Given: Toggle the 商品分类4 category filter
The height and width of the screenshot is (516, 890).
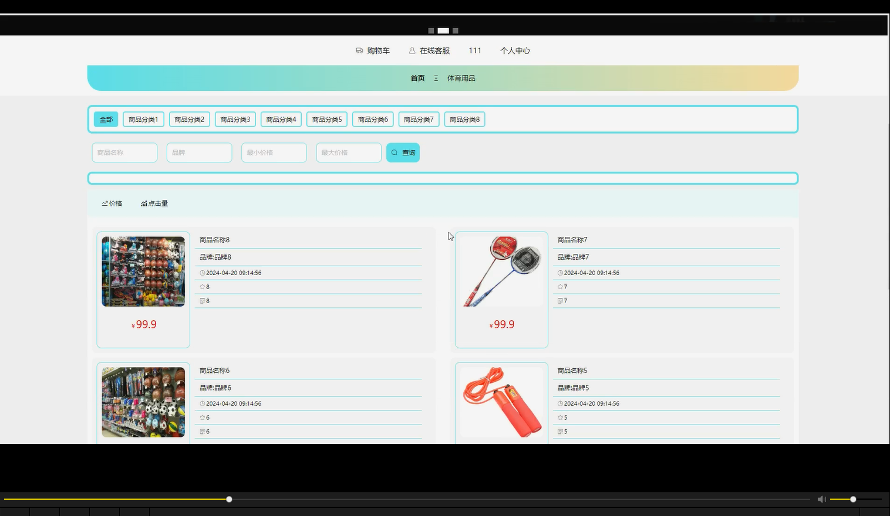Looking at the screenshot, I should (281, 119).
